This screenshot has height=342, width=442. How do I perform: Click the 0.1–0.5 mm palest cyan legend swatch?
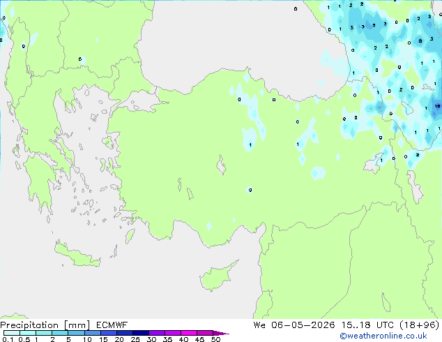12,333
